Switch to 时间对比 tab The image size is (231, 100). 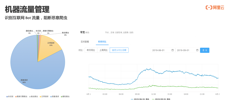pyautogui.click(x=102, y=42)
